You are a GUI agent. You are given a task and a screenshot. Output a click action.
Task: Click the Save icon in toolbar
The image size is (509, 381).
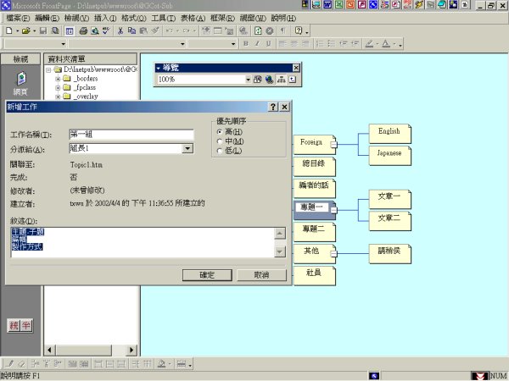[x=42, y=30]
